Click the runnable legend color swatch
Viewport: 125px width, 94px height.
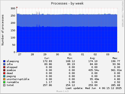coord(4,82)
